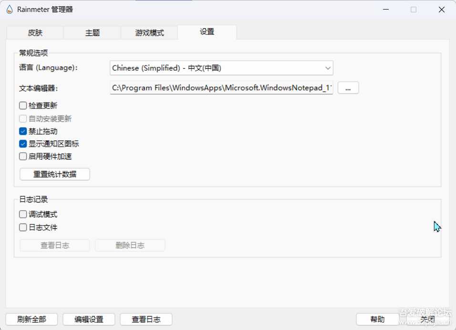The width and height of the screenshot is (456, 330).
Task: Open the 游戏模式 tab
Action: coord(149,32)
